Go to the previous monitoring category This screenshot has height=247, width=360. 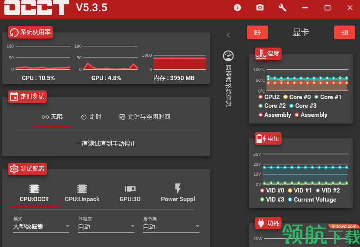(257, 32)
